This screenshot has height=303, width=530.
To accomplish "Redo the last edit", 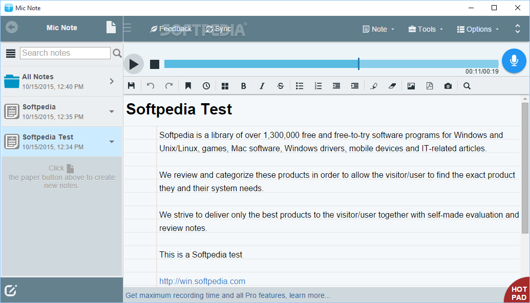I will pos(169,86).
